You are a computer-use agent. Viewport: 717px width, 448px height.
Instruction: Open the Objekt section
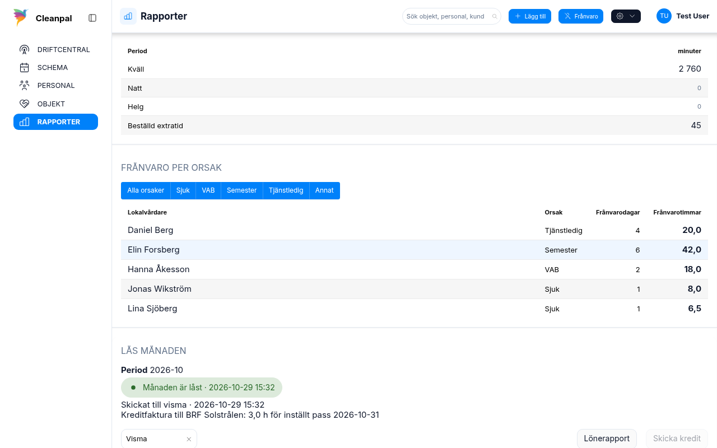[55, 104]
